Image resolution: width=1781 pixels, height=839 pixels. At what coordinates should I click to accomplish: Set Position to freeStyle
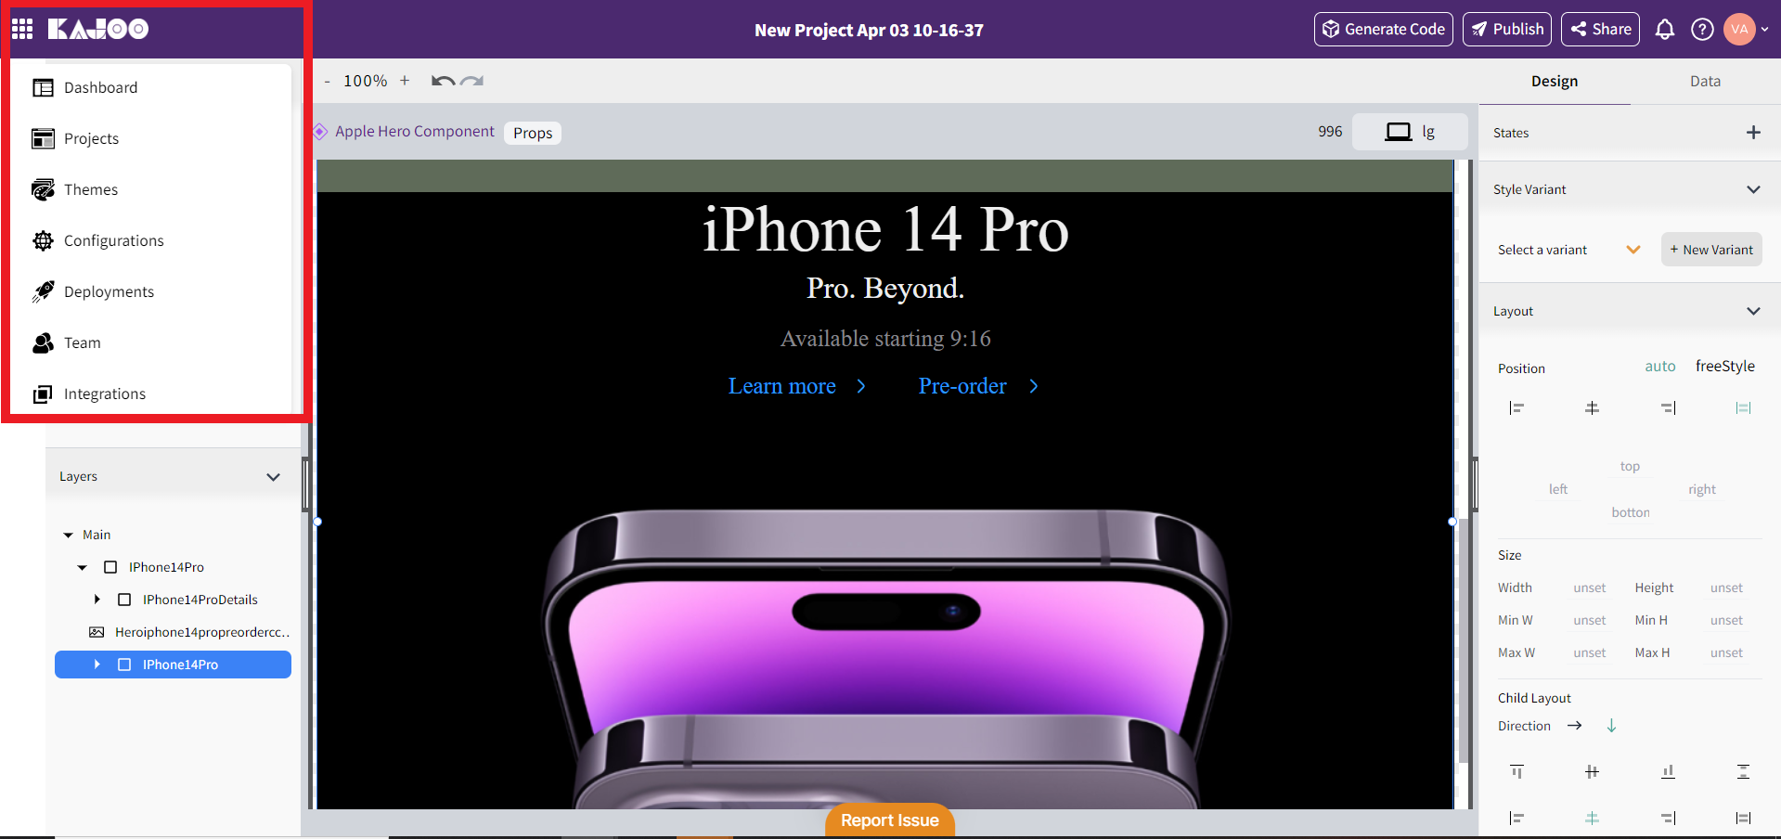click(x=1724, y=367)
